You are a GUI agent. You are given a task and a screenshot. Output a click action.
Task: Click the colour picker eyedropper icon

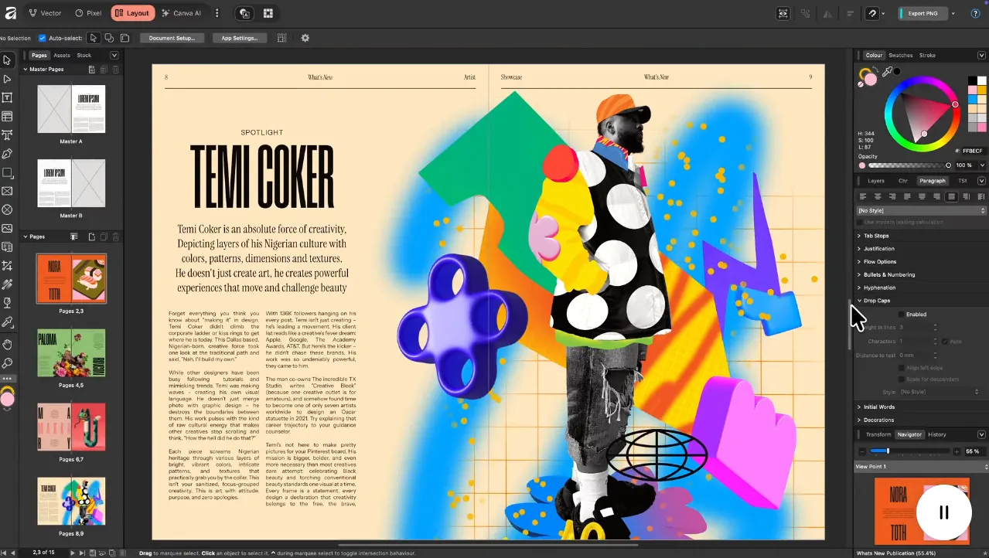[x=887, y=72]
